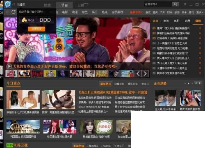
Task: Click the orange icon beside ranking item 02
Action: (x=200, y=33)
